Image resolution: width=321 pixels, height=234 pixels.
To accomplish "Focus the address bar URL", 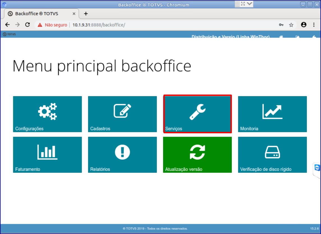I will 99,25.
